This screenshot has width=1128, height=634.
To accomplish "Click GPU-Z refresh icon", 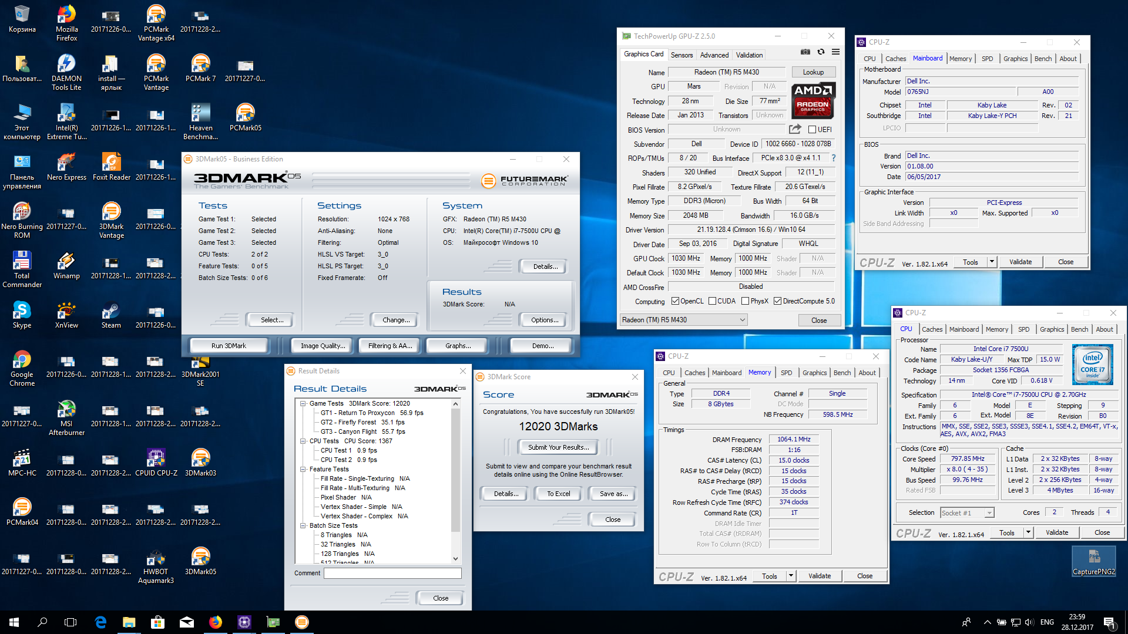I will (821, 52).
